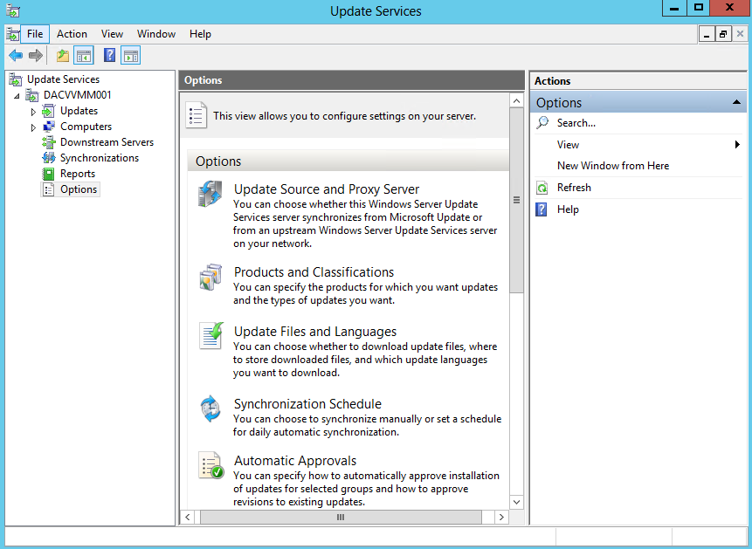The image size is (752, 549).
Task: Click the Products and Classifications icon
Action: [210, 278]
